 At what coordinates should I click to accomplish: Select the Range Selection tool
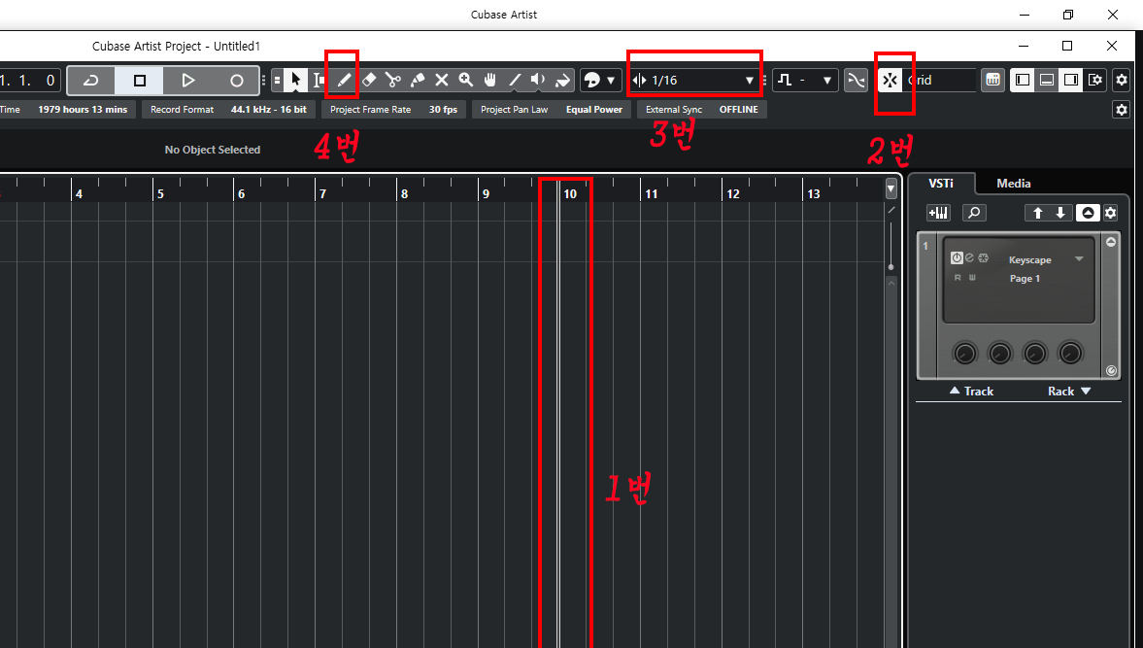click(319, 81)
